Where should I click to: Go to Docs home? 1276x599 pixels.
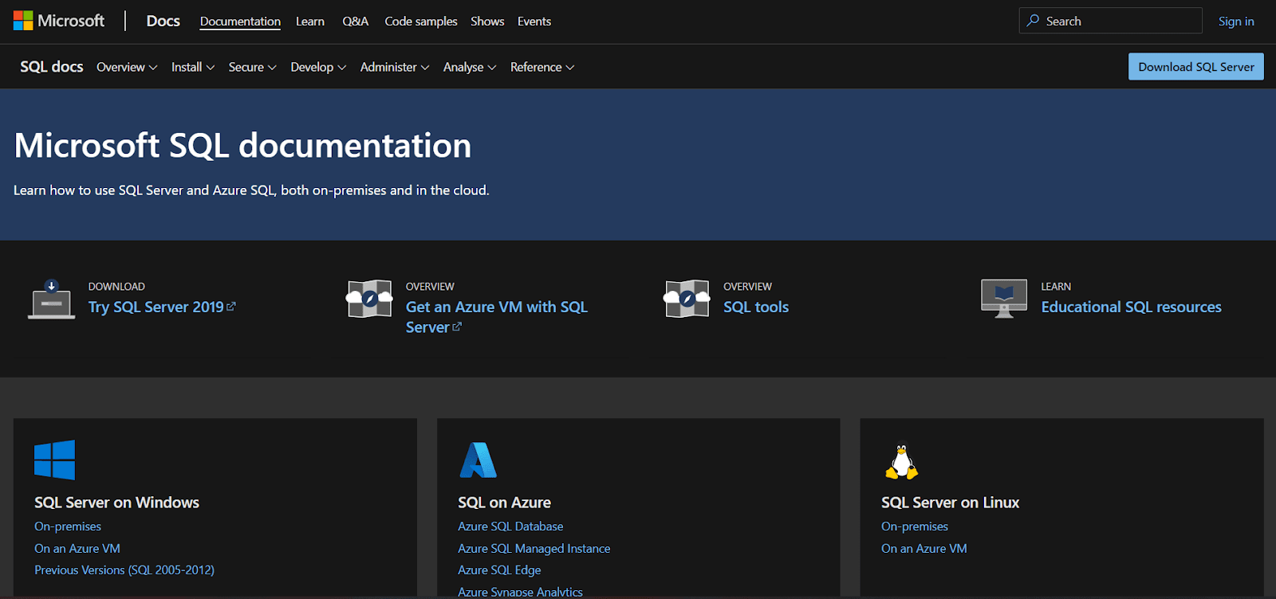click(x=163, y=21)
